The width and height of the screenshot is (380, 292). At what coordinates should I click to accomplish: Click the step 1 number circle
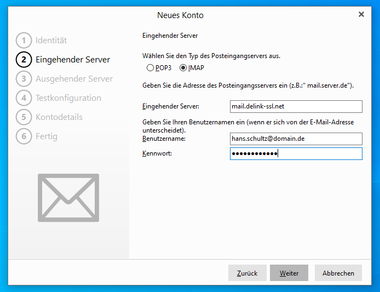[x=24, y=41]
